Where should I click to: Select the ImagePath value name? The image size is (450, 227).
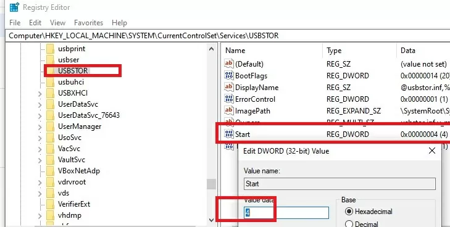[x=252, y=111]
